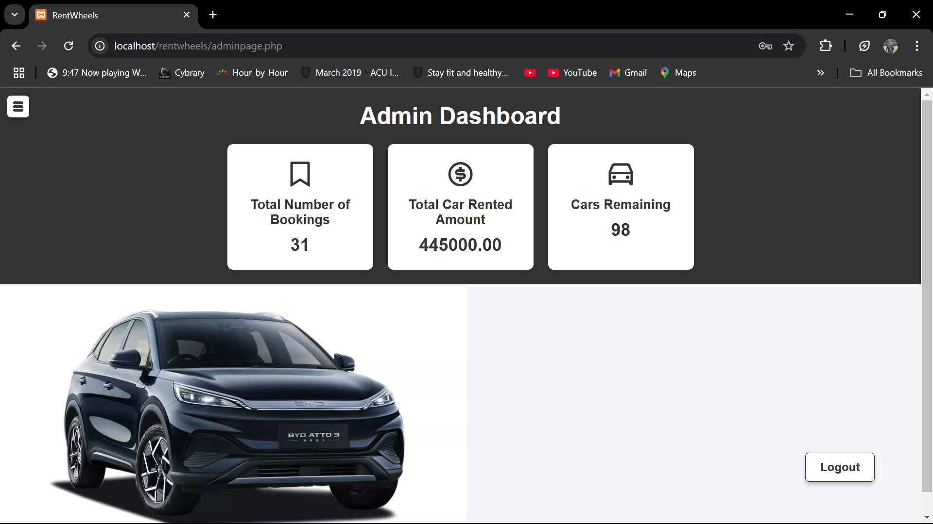The height and width of the screenshot is (524, 933).
Task: Open the hamburger sidebar menu
Action: 18,107
